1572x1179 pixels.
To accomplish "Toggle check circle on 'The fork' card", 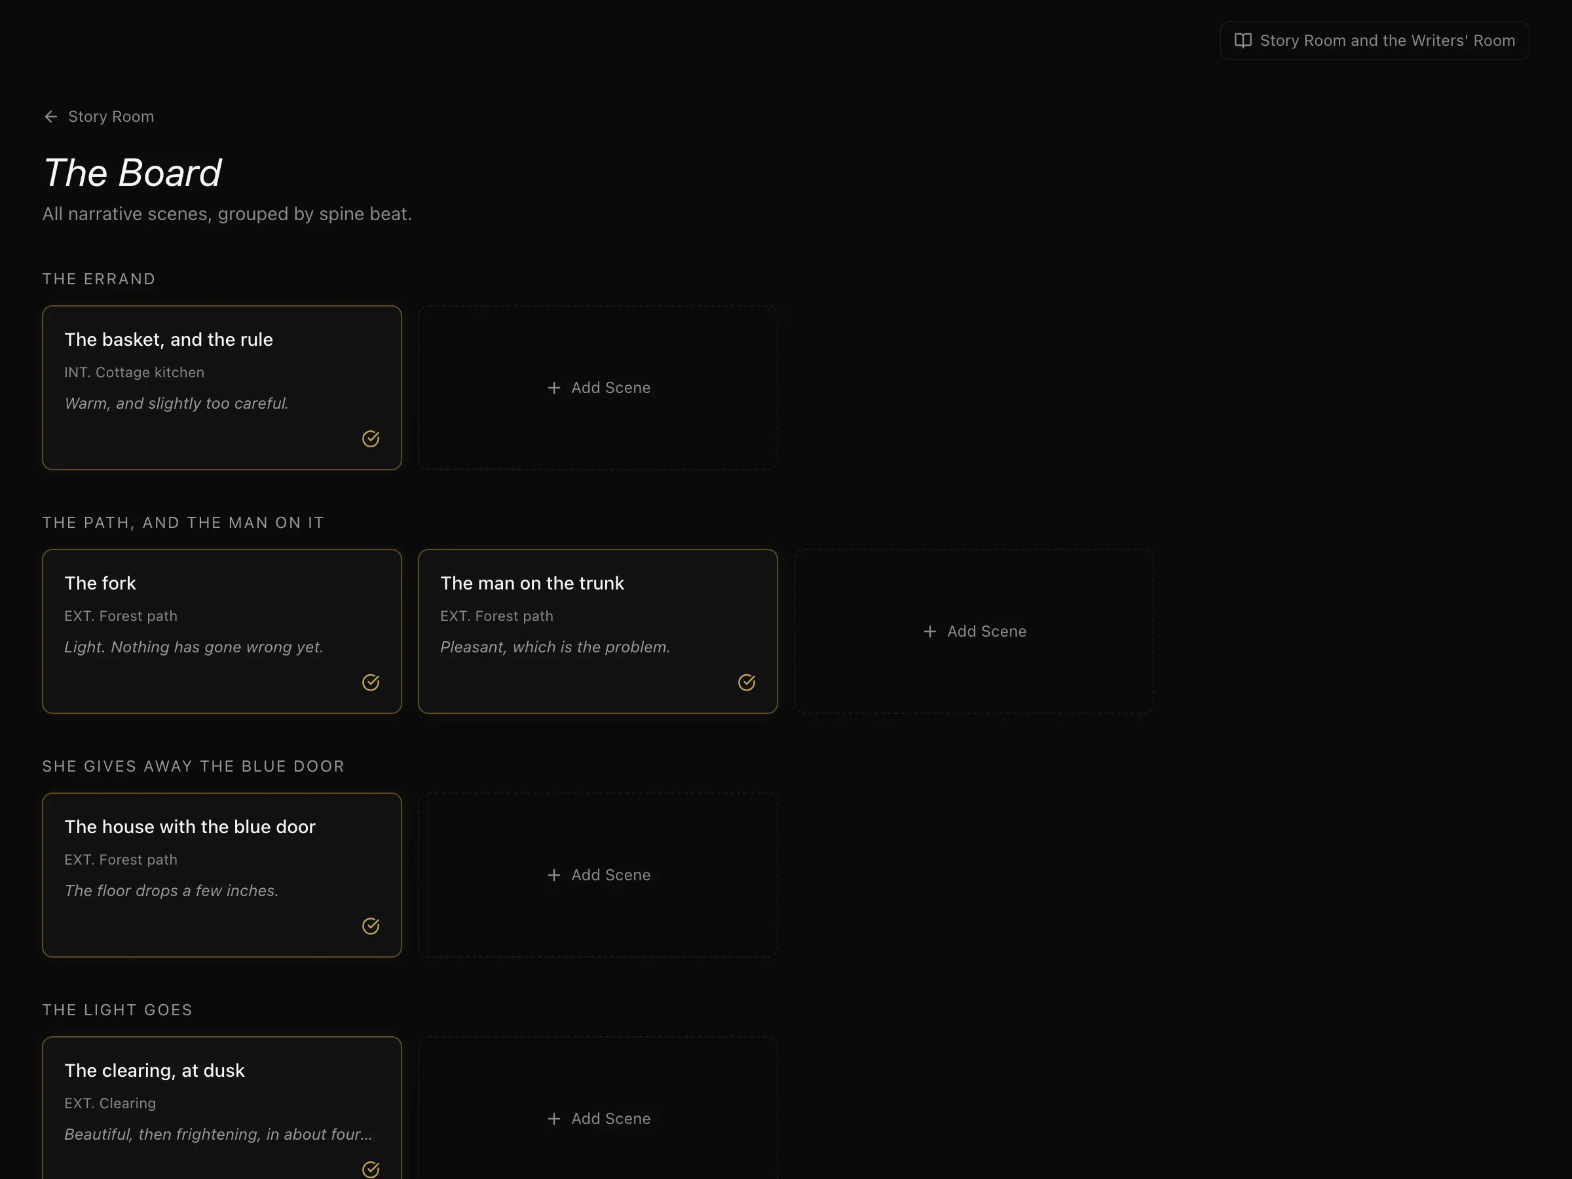I will 371,683.
